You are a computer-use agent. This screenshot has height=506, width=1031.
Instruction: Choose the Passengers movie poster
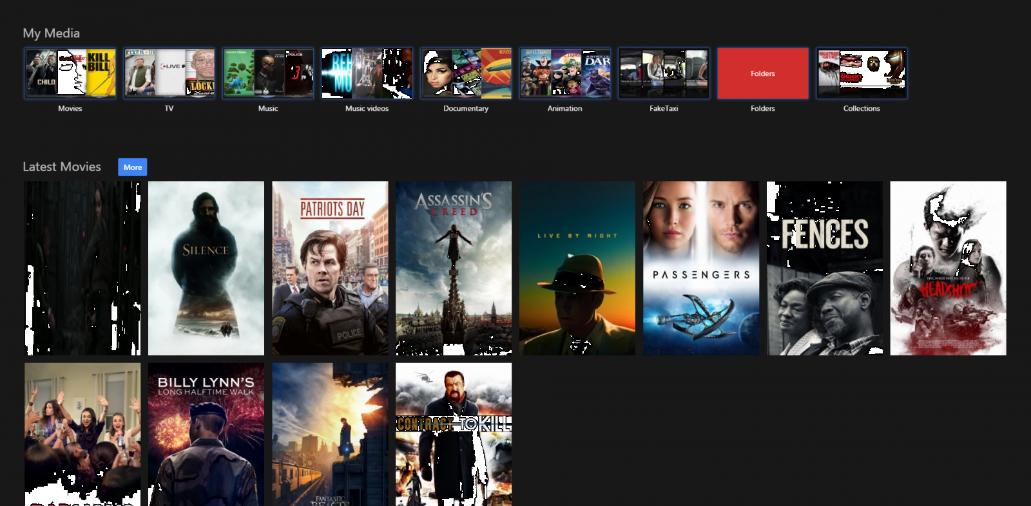(701, 268)
